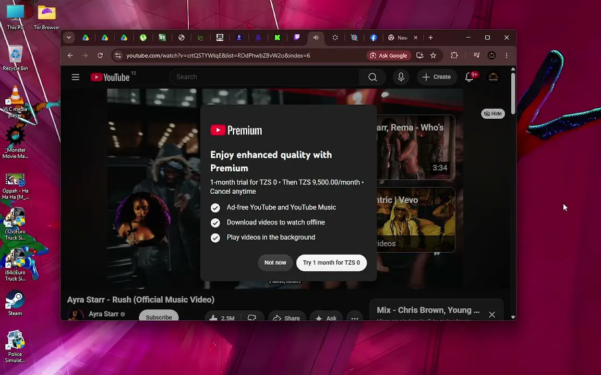Click the browser address bar URL

[x=218, y=56]
